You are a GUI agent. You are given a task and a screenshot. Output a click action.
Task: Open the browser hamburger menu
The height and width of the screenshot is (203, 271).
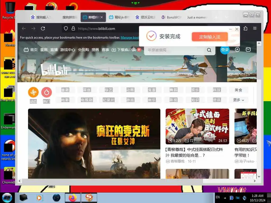click(255, 28)
